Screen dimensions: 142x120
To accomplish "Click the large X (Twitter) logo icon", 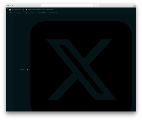I will pyautogui.click(x=81, y=66).
